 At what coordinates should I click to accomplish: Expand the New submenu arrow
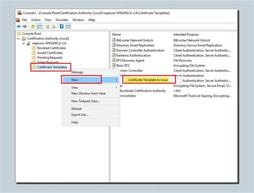tap(116, 80)
